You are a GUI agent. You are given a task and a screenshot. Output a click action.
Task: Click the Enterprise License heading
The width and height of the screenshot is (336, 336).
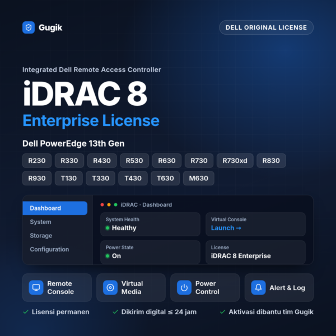click(91, 121)
